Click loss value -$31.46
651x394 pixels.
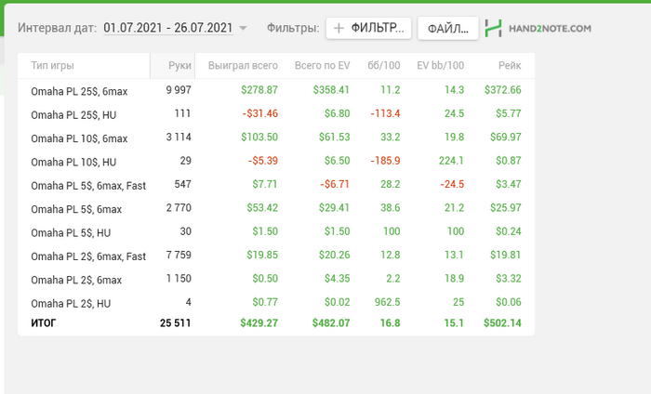(x=260, y=113)
